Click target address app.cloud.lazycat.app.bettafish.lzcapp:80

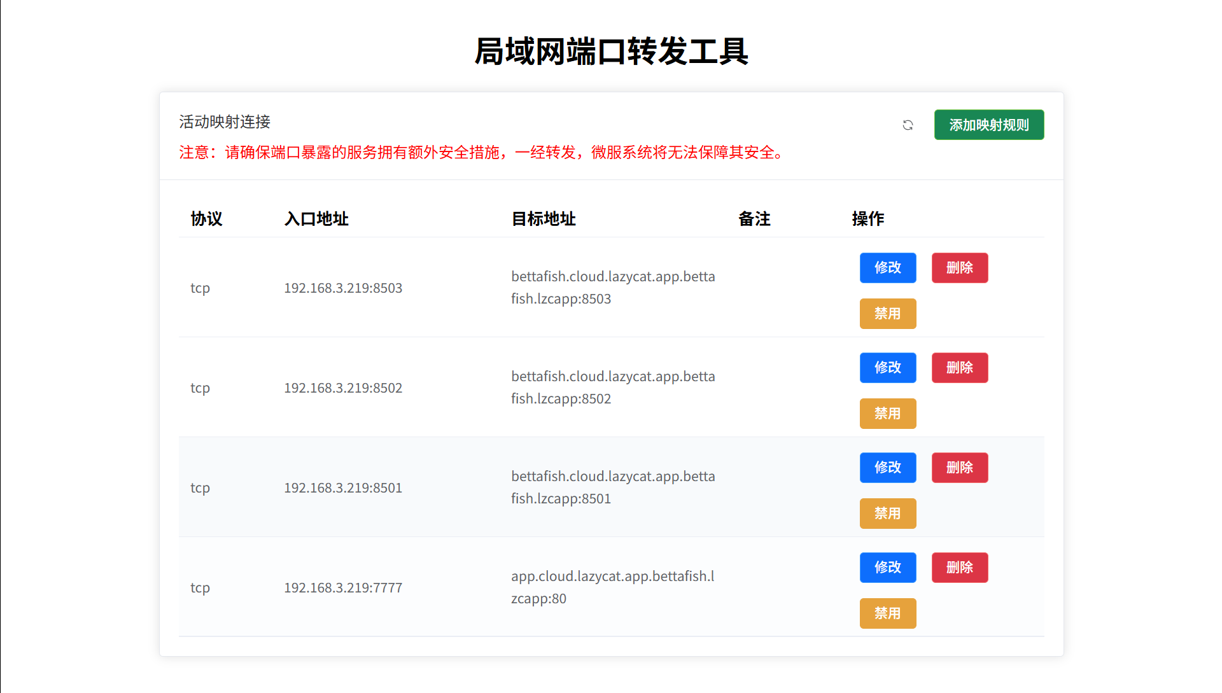[613, 587]
